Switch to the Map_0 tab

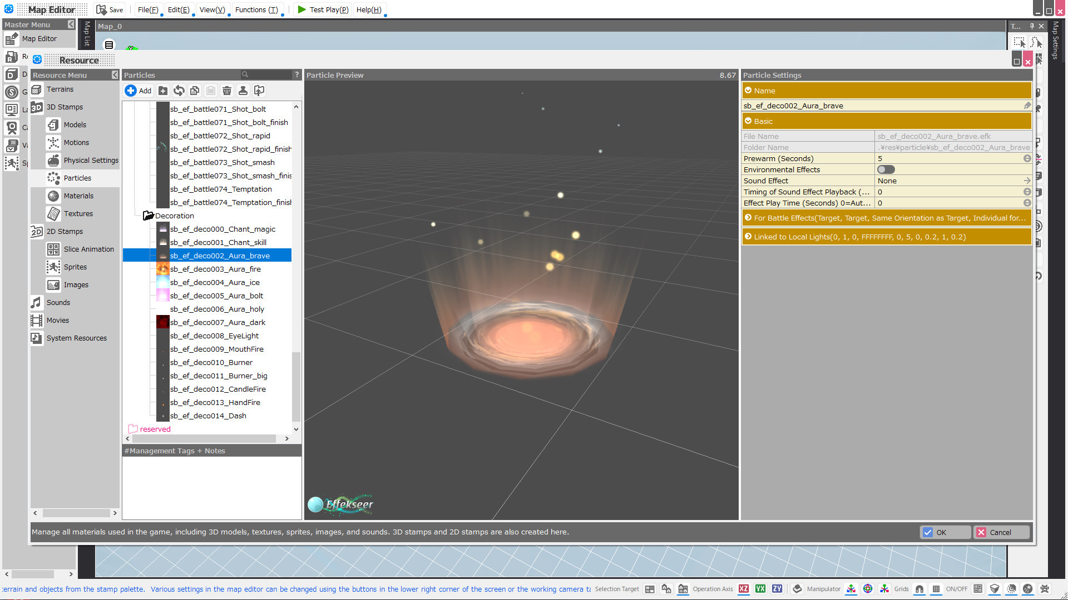109,26
